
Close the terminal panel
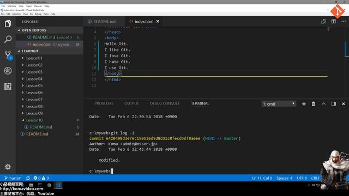coord(343,104)
